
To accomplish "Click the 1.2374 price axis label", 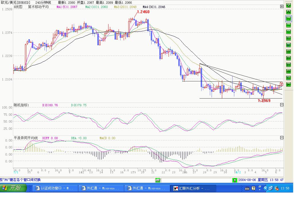I will [x=7, y=33].
